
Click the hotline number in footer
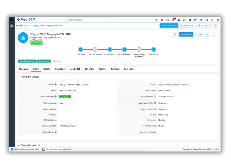click(213, 149)
